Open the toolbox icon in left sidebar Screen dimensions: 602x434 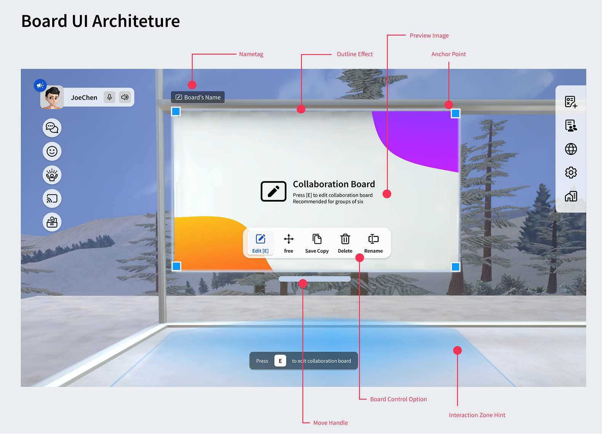pos(52,222)
